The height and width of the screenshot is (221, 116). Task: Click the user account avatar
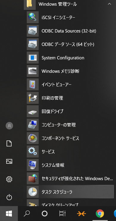tap(9, 126)
